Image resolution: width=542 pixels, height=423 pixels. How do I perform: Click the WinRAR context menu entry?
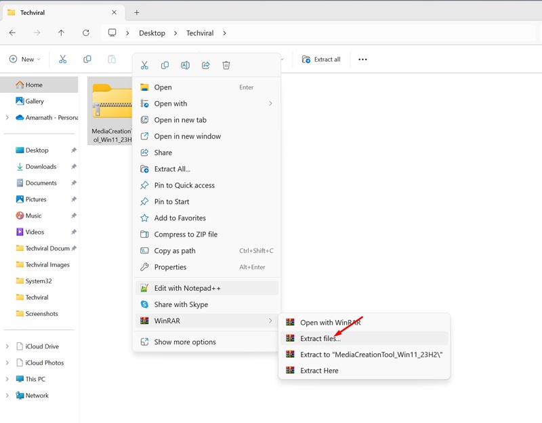(x=207, y=321)
